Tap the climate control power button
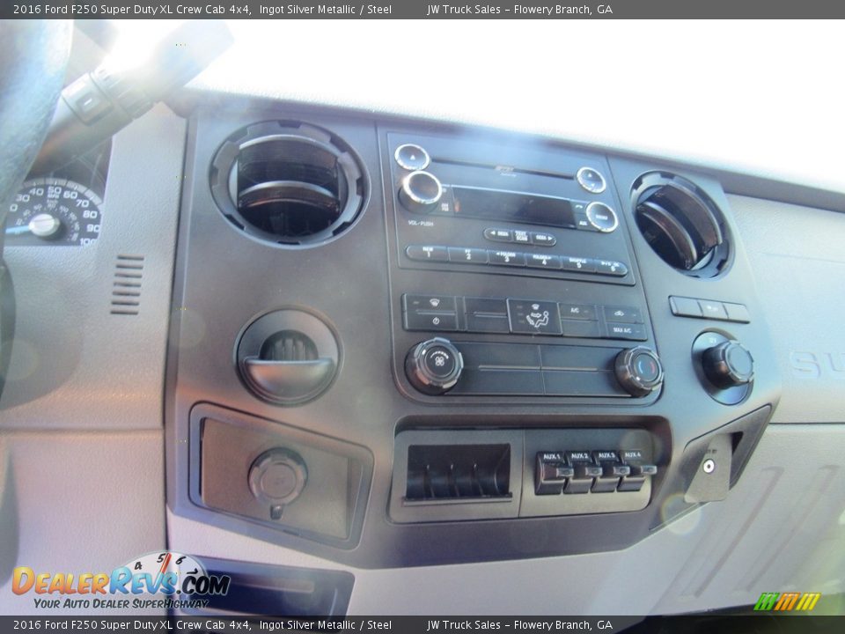 pos(432,321)
